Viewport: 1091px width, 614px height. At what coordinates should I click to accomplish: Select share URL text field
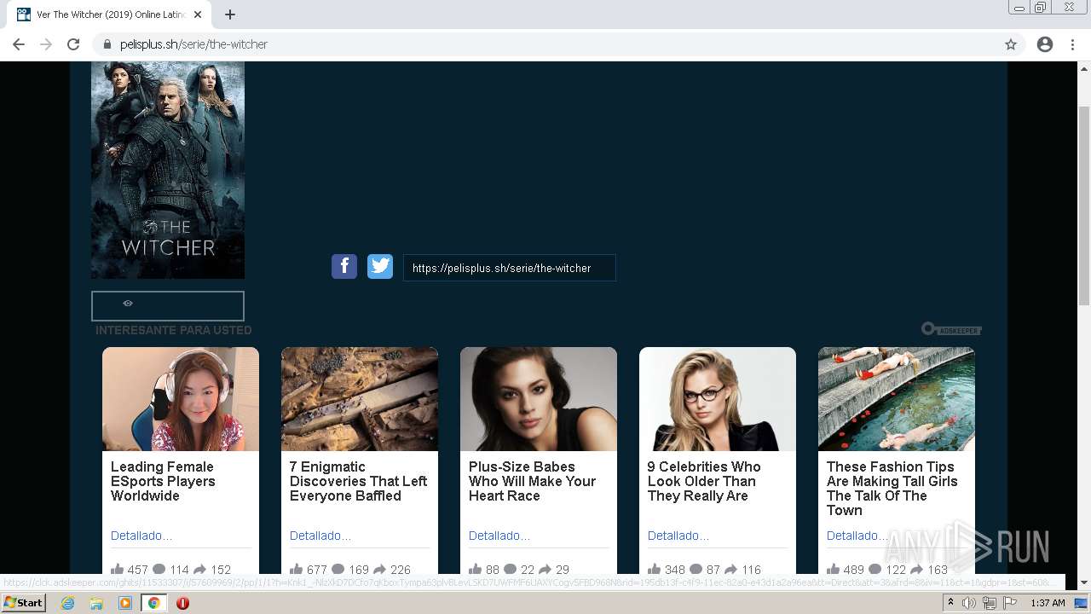(510, 268)
